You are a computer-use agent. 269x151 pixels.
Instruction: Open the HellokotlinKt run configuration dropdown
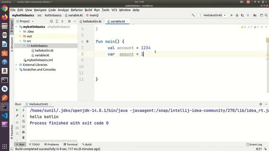[213, 15]
